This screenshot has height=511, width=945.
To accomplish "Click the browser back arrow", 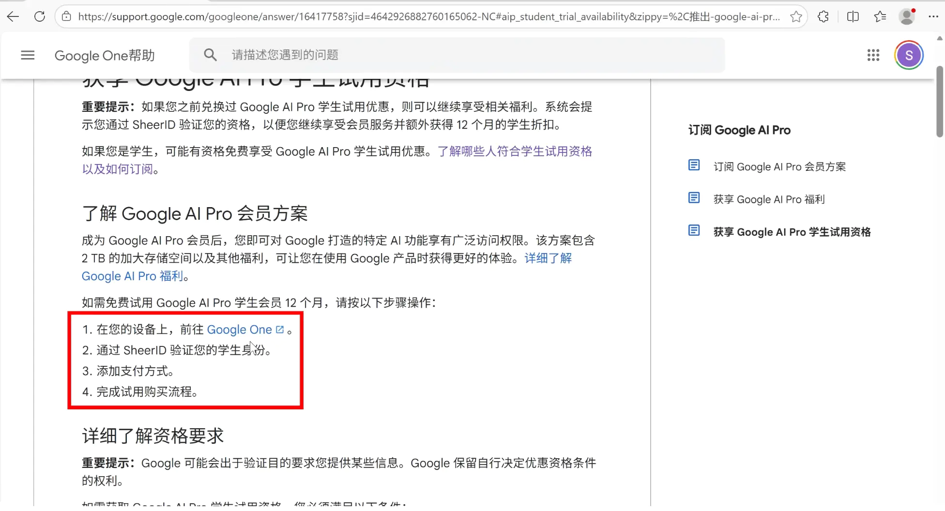I will [13, 16].
